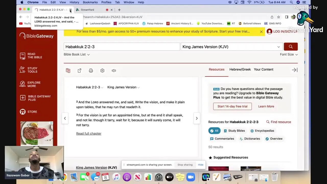Open the Chrome History menu
Viewport: 327px width, 184px height.
(x=74, y=2)
